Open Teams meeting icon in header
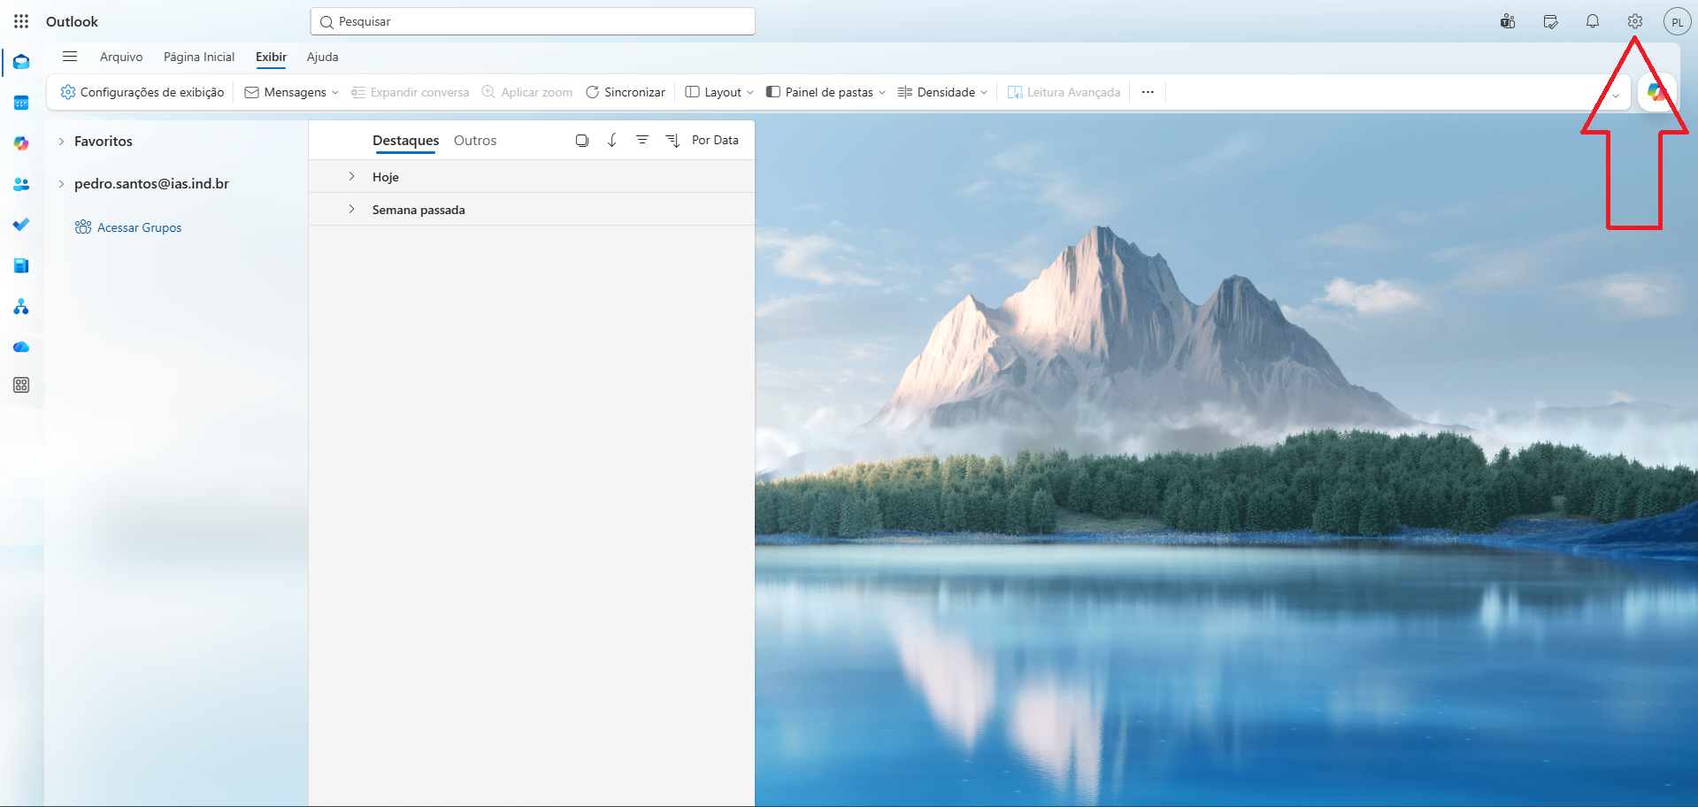Viewport: 1698px width, 807px height. (x=1508, y=21)
